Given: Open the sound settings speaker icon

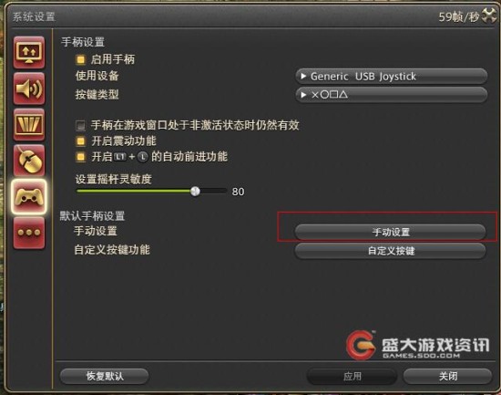Looking at the screenshot, I should click(x=29, y=88).
